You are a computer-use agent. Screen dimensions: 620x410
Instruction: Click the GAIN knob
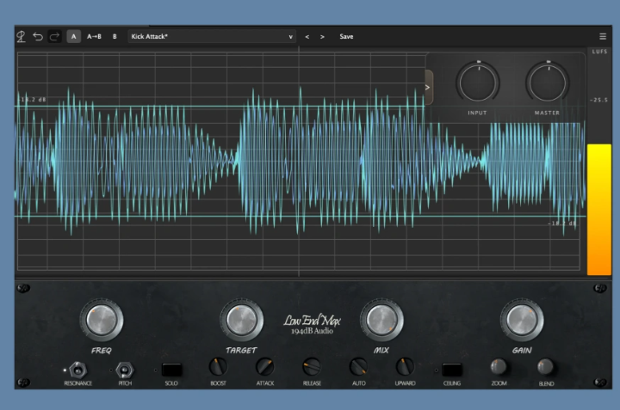[x=522, y=320]
